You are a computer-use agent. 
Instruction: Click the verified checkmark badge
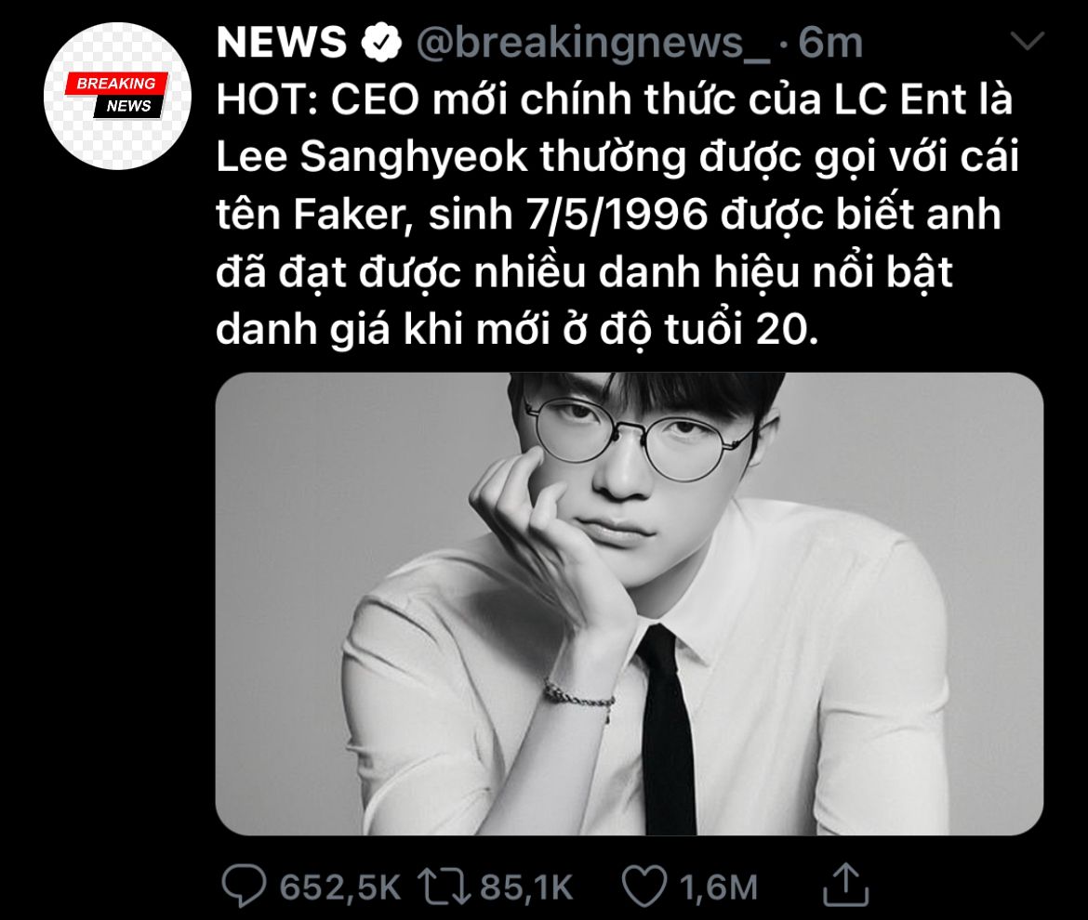click(381, 43)
